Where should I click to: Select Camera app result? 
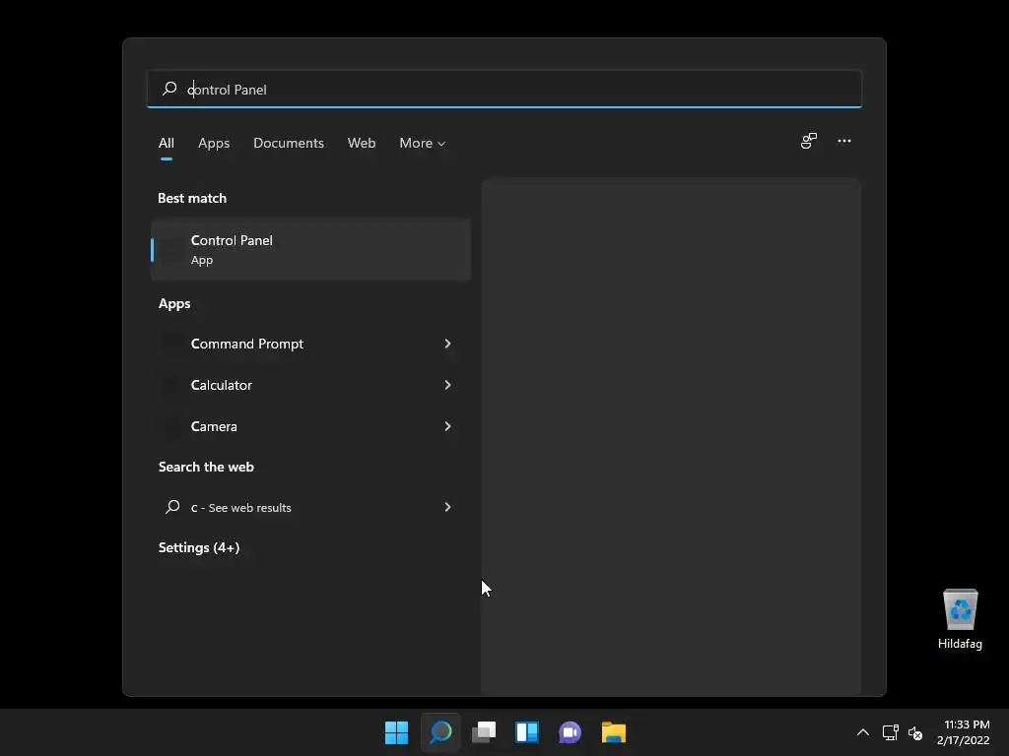(x=214, y=426)
